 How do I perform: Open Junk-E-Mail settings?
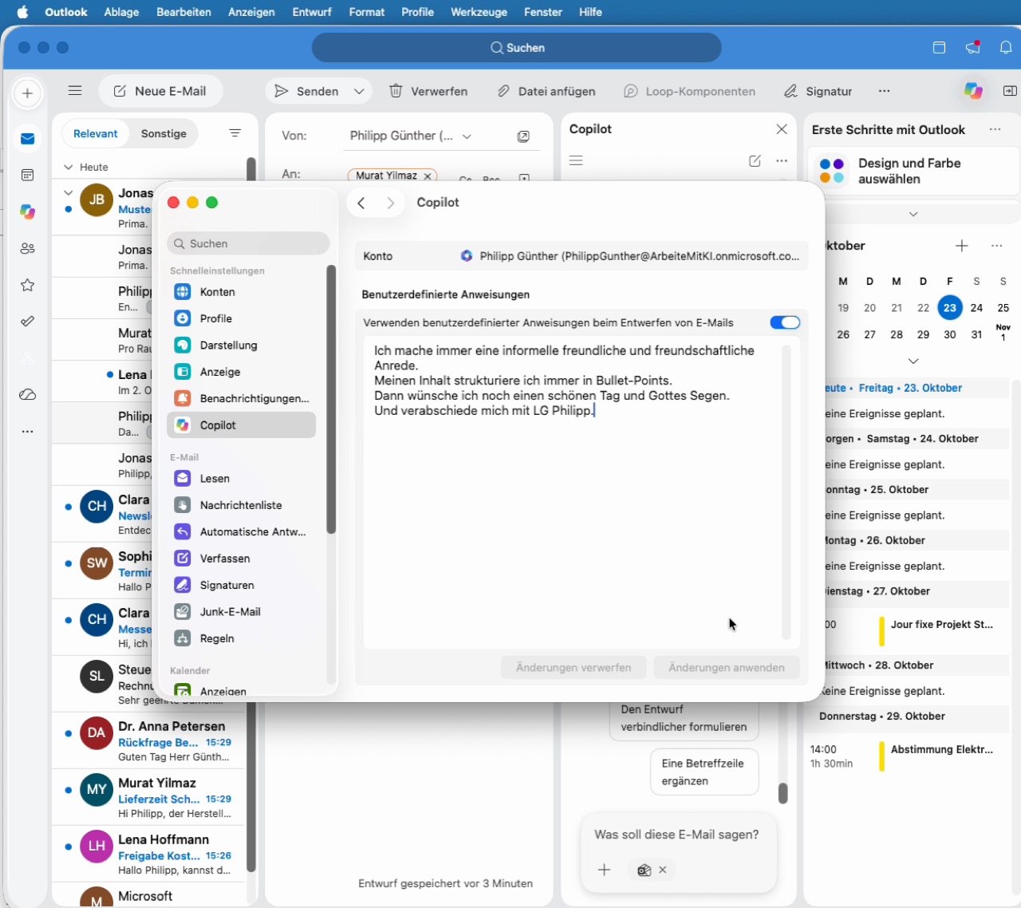(241, 612)
